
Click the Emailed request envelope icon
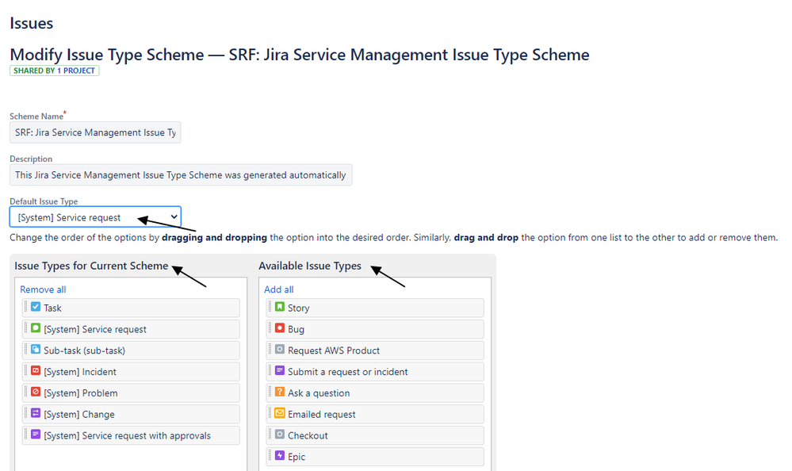click(x=279, y=413)
